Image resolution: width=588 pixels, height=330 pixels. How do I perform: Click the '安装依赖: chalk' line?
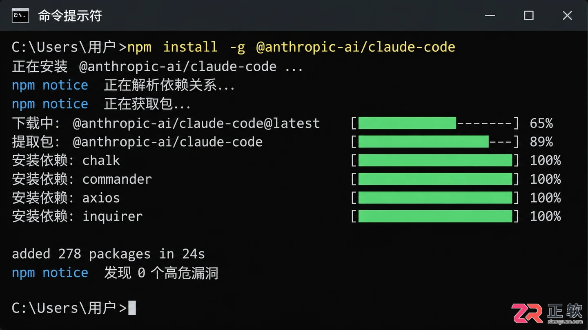tap(66, 160)
